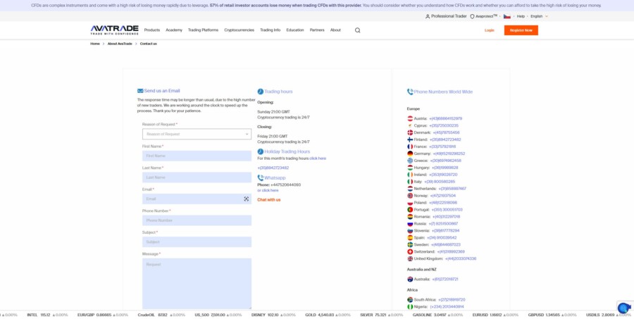
Task: Click the Professional Trader link
Action: 449,17
